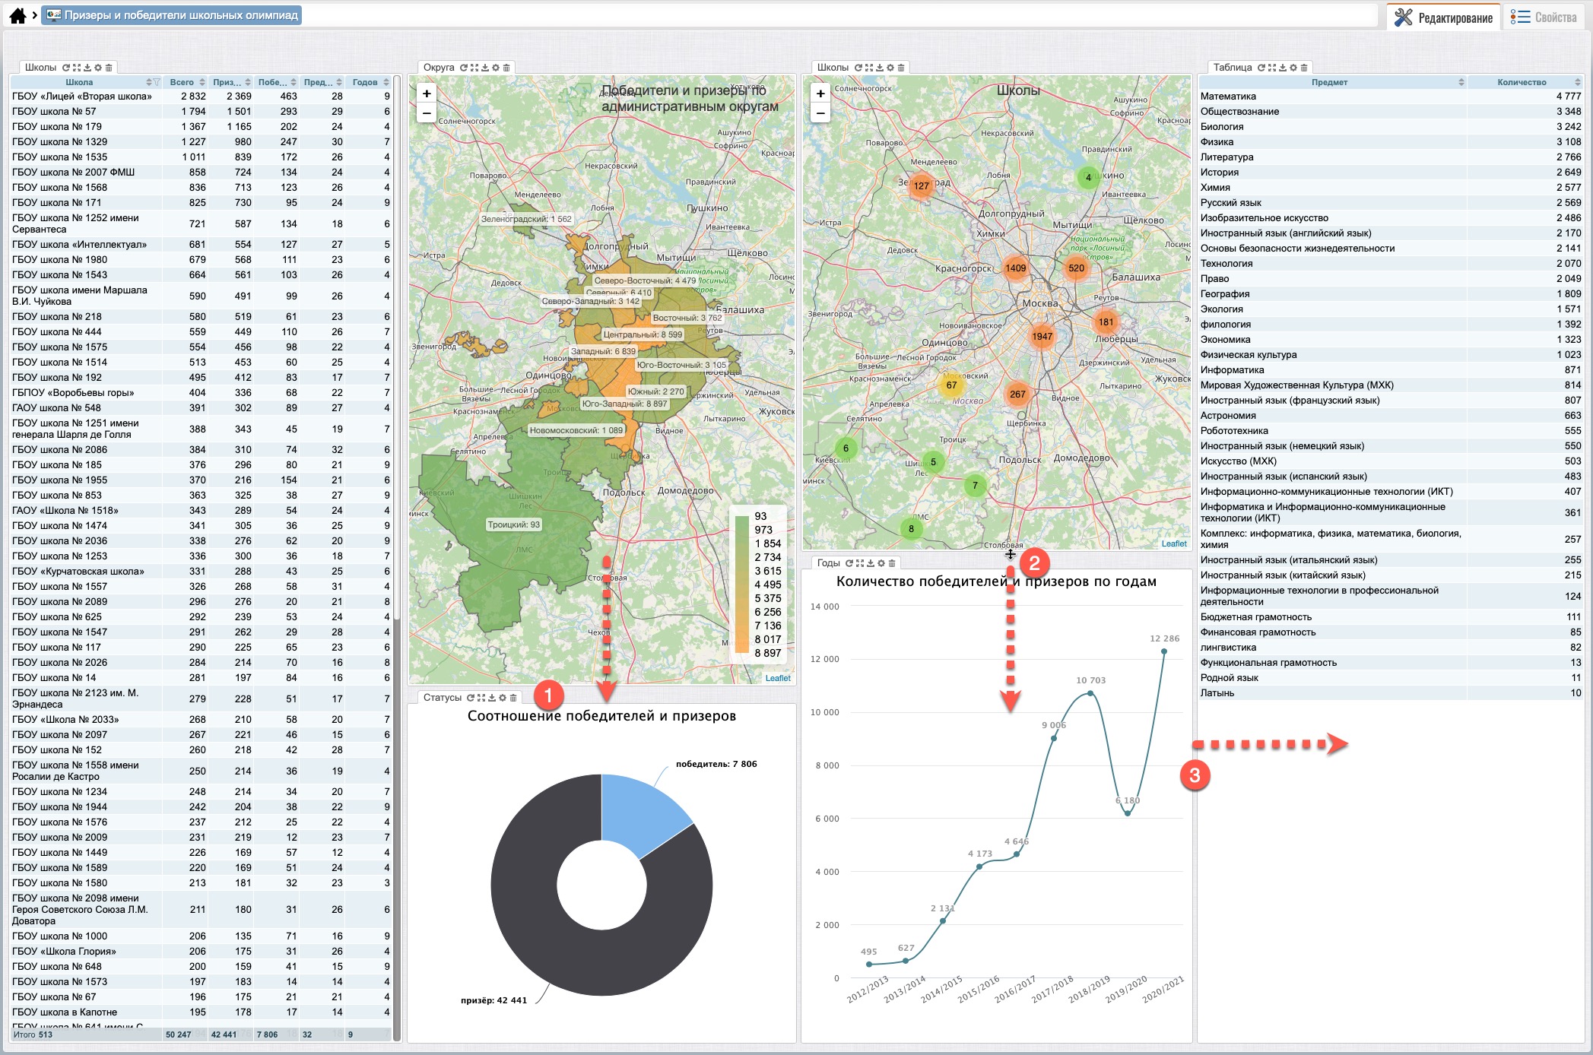Sort by the Предмет column arrows
Image resolution: width=1593 pixels, height=1055 pixels.
[x=1461, y=82]
